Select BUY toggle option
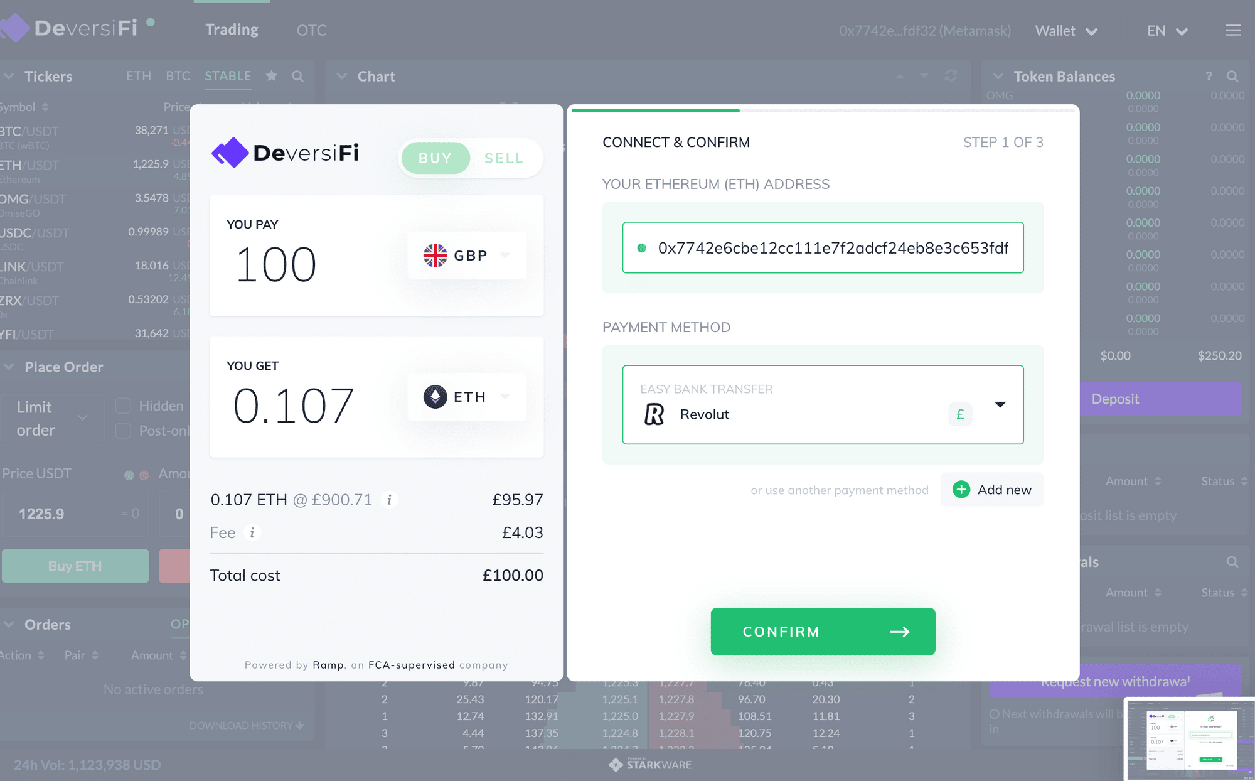The height and width of the screenshot is (781, 1255). click(x=435, y=158)
